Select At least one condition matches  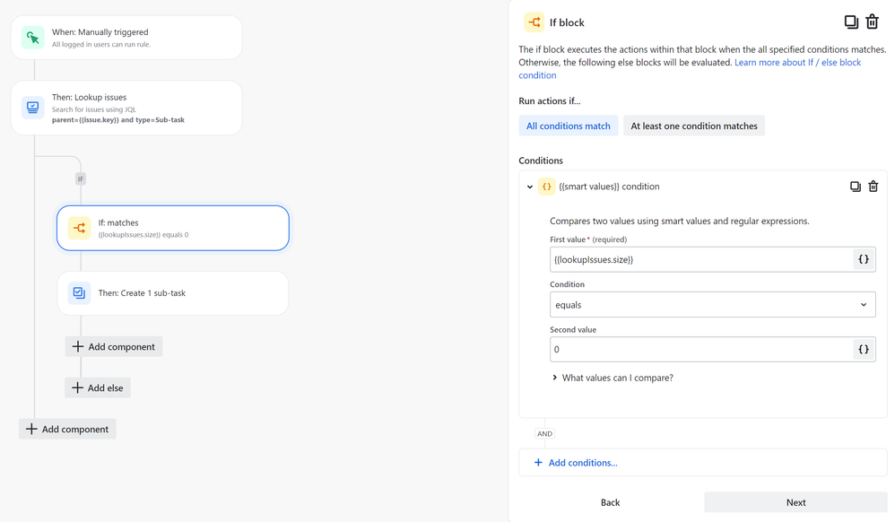tap(693, 126)
